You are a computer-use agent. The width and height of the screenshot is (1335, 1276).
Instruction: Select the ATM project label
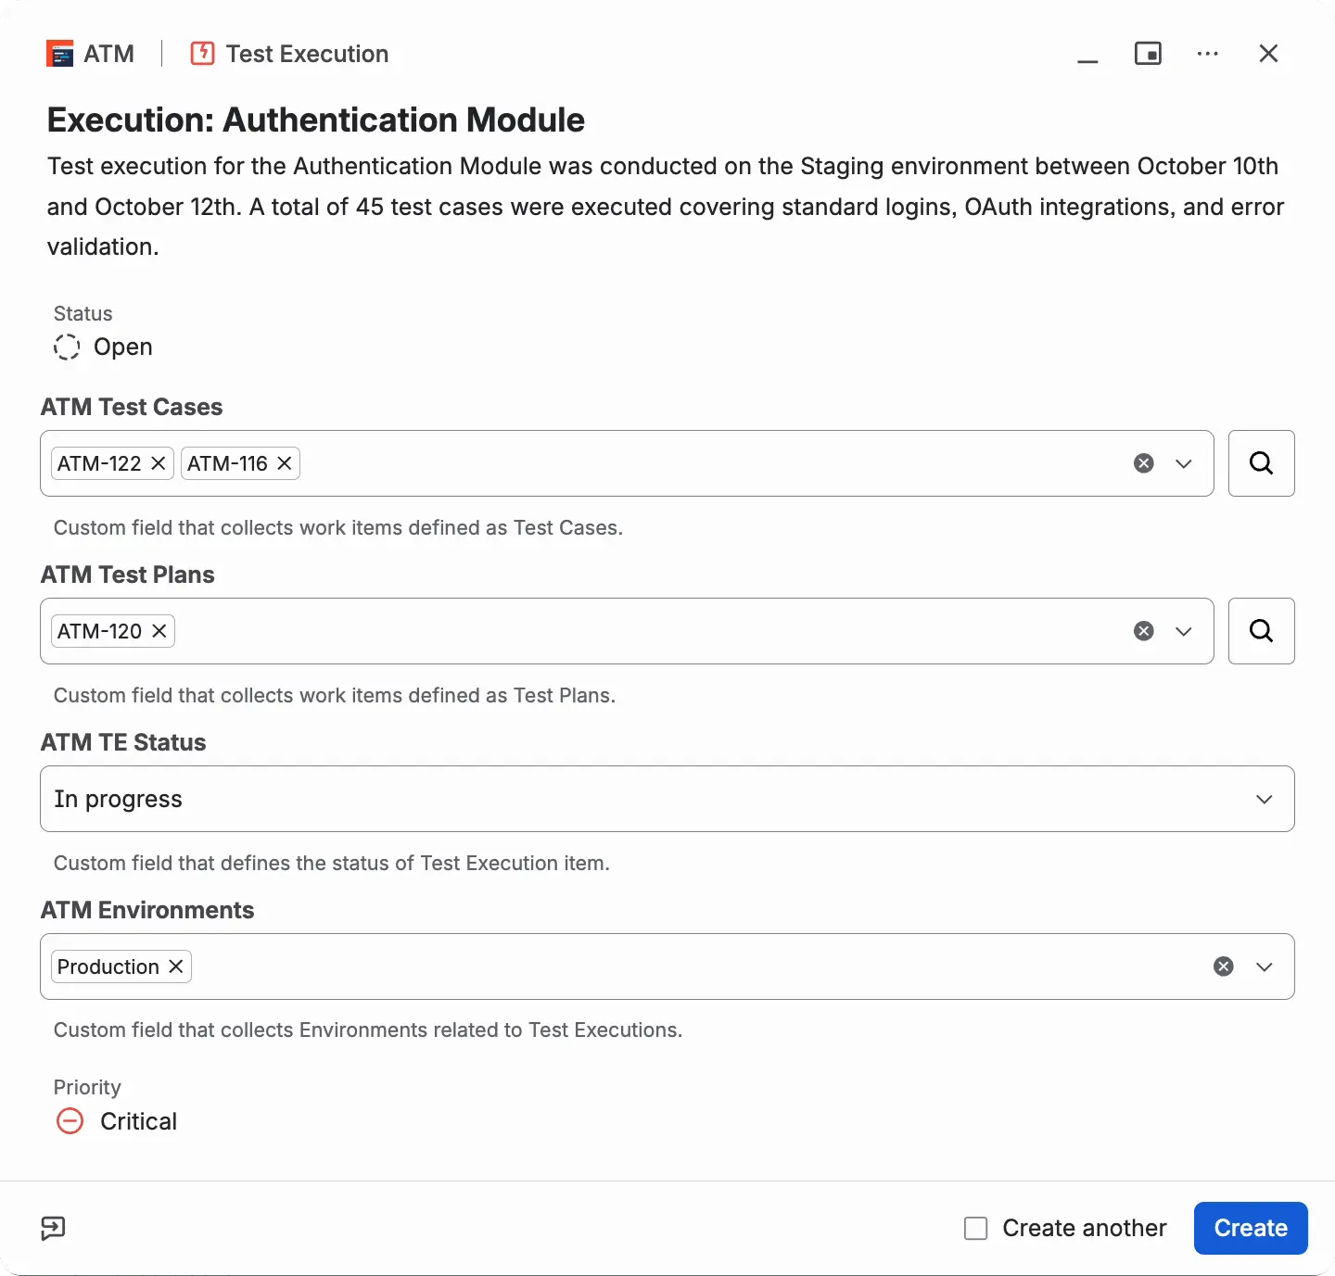(109, 54)
